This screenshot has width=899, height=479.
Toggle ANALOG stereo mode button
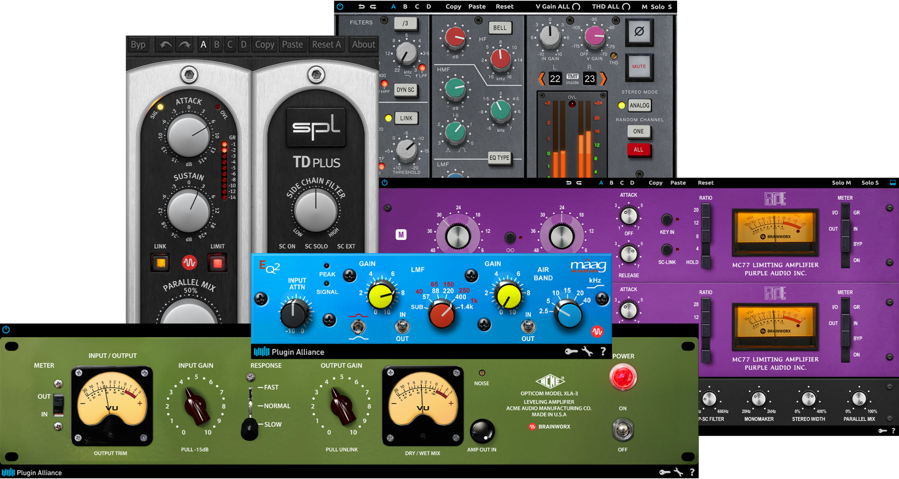tap(640, 106)
